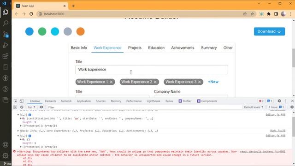This screenshot has height=166, width=295.
Task: Open react_devtools_backend.js source link
Action: [x=262, y=152]
